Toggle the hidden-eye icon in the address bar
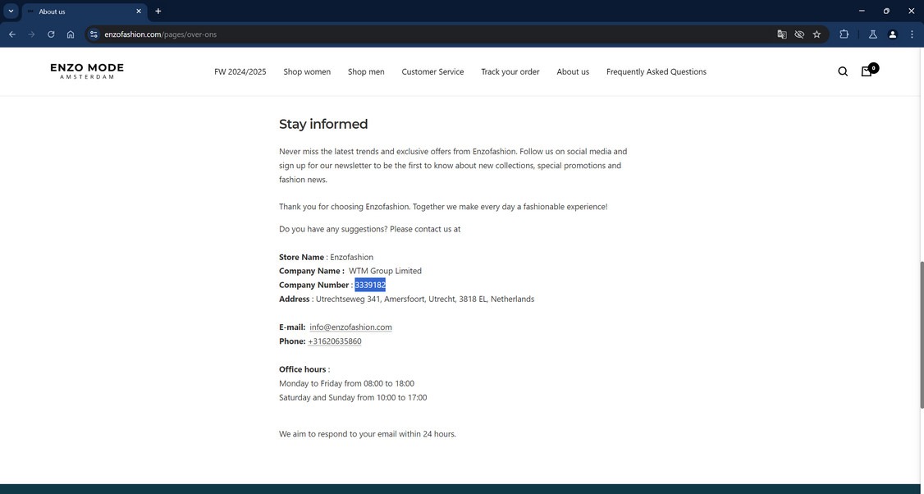 click(x=798, y=34)
